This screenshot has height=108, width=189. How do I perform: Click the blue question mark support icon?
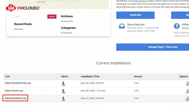[177, 26]
